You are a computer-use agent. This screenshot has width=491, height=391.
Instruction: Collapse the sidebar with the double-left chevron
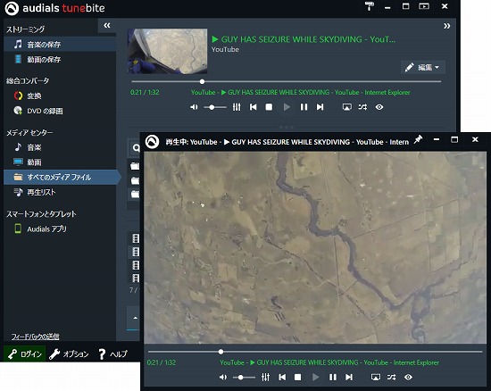107,25
